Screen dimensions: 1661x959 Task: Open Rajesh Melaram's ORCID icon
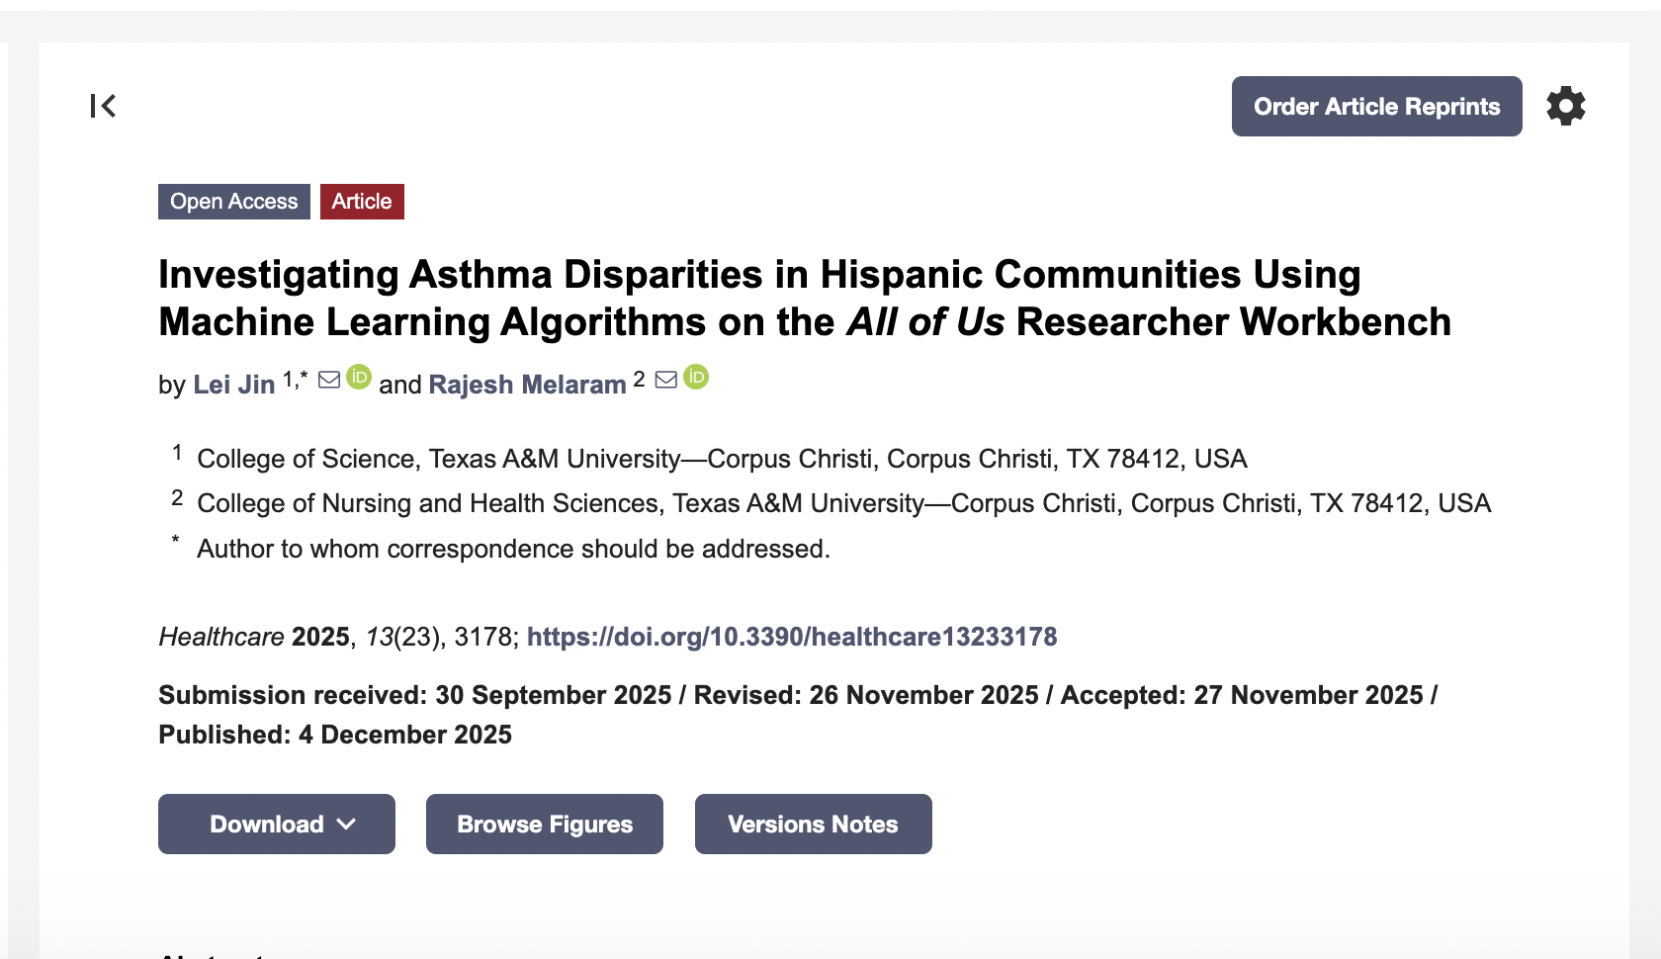(696, 378)
